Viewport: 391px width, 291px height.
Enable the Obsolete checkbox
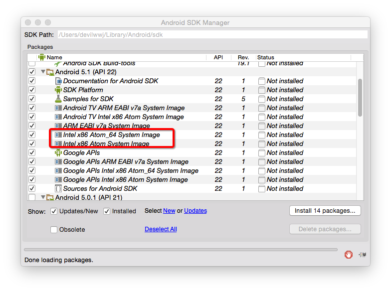[x=54, y=230]
